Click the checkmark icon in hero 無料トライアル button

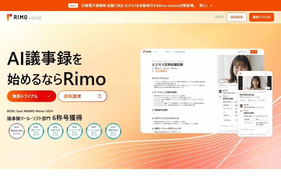point(49,96)
